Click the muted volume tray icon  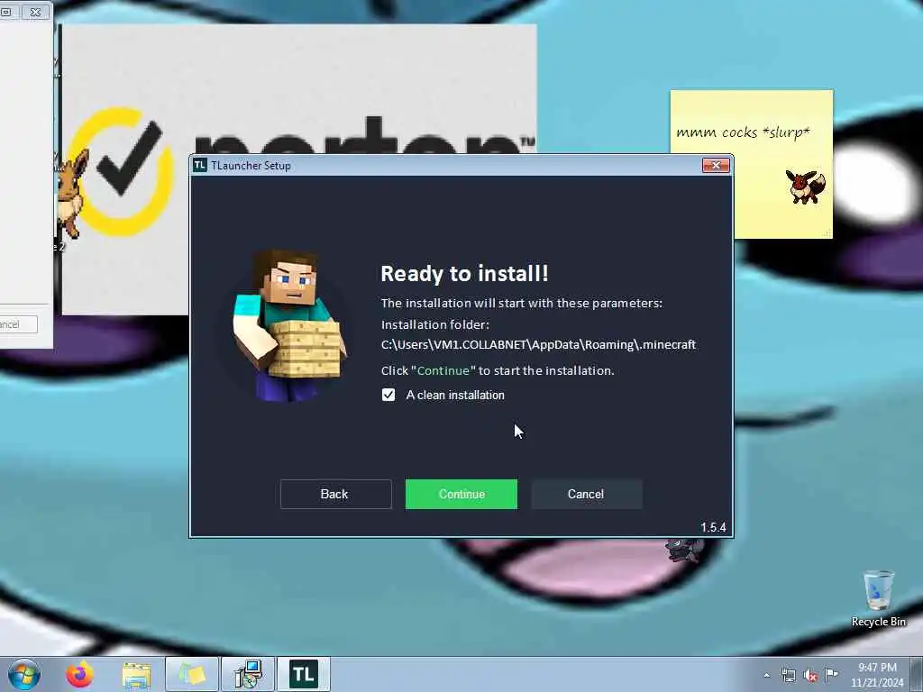(810, 676)
